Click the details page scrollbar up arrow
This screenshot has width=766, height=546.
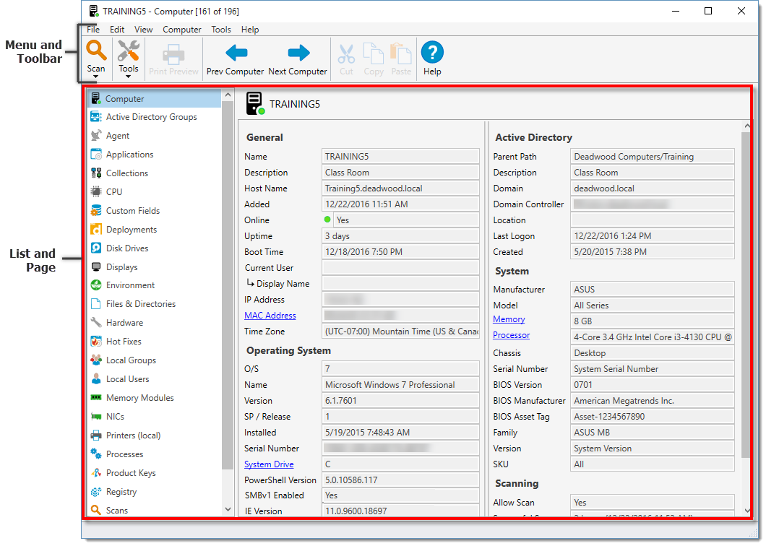(x=746, y=126)
